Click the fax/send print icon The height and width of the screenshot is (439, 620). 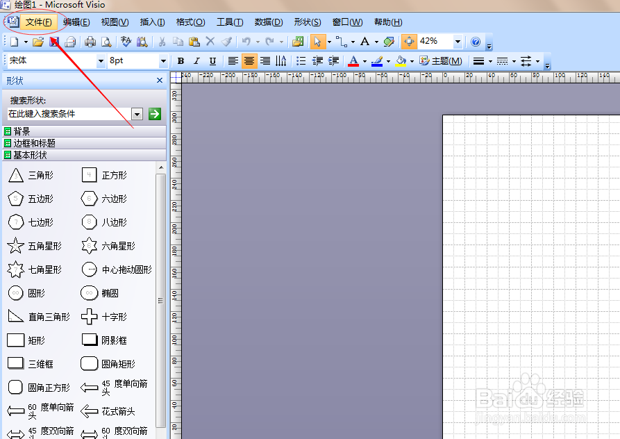tap(70, 42)
